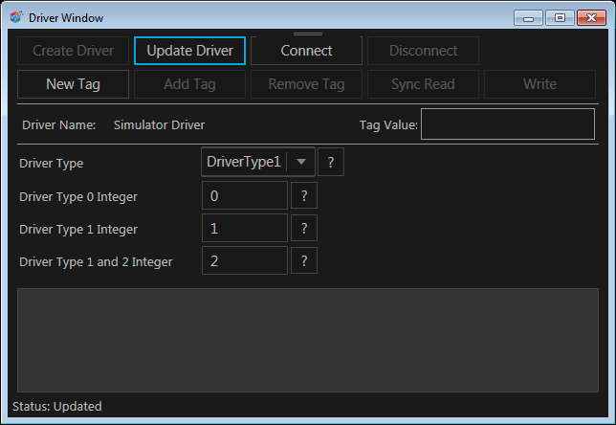
Task: Open help for Driver Type 0 Integer
Action: tap(304, 195)
